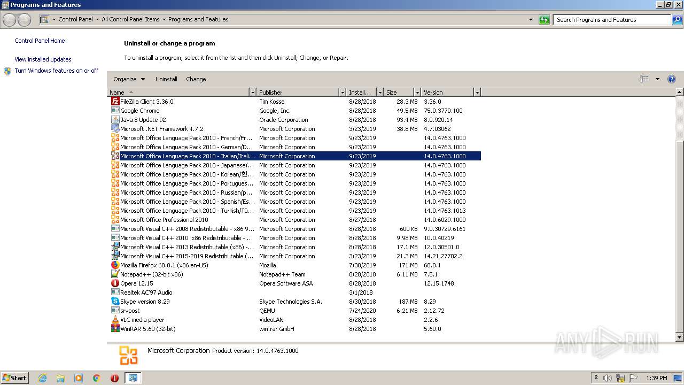This screenshot has height=385, width=684.
Task: Sort by the Version column header
Action: [x=448, y=93]
